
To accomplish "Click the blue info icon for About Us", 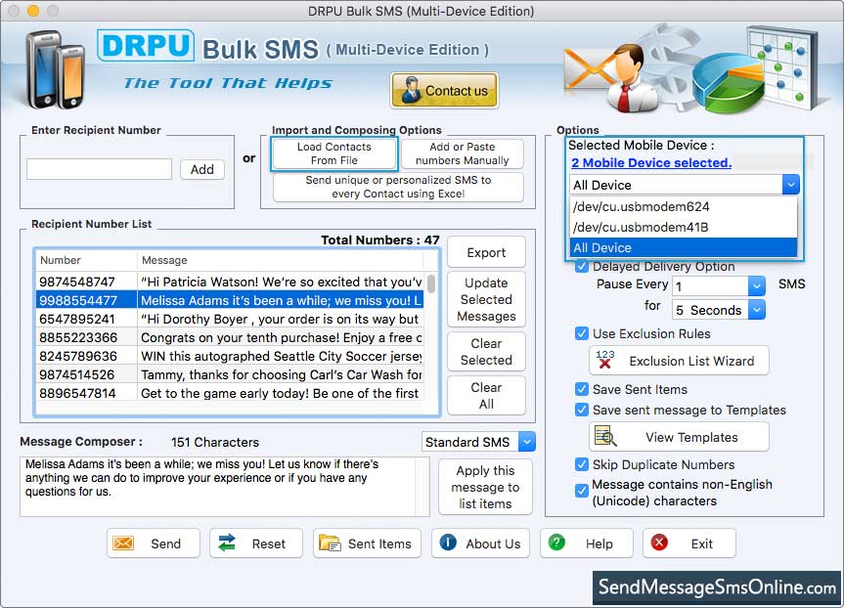I will tap(448, 543).
